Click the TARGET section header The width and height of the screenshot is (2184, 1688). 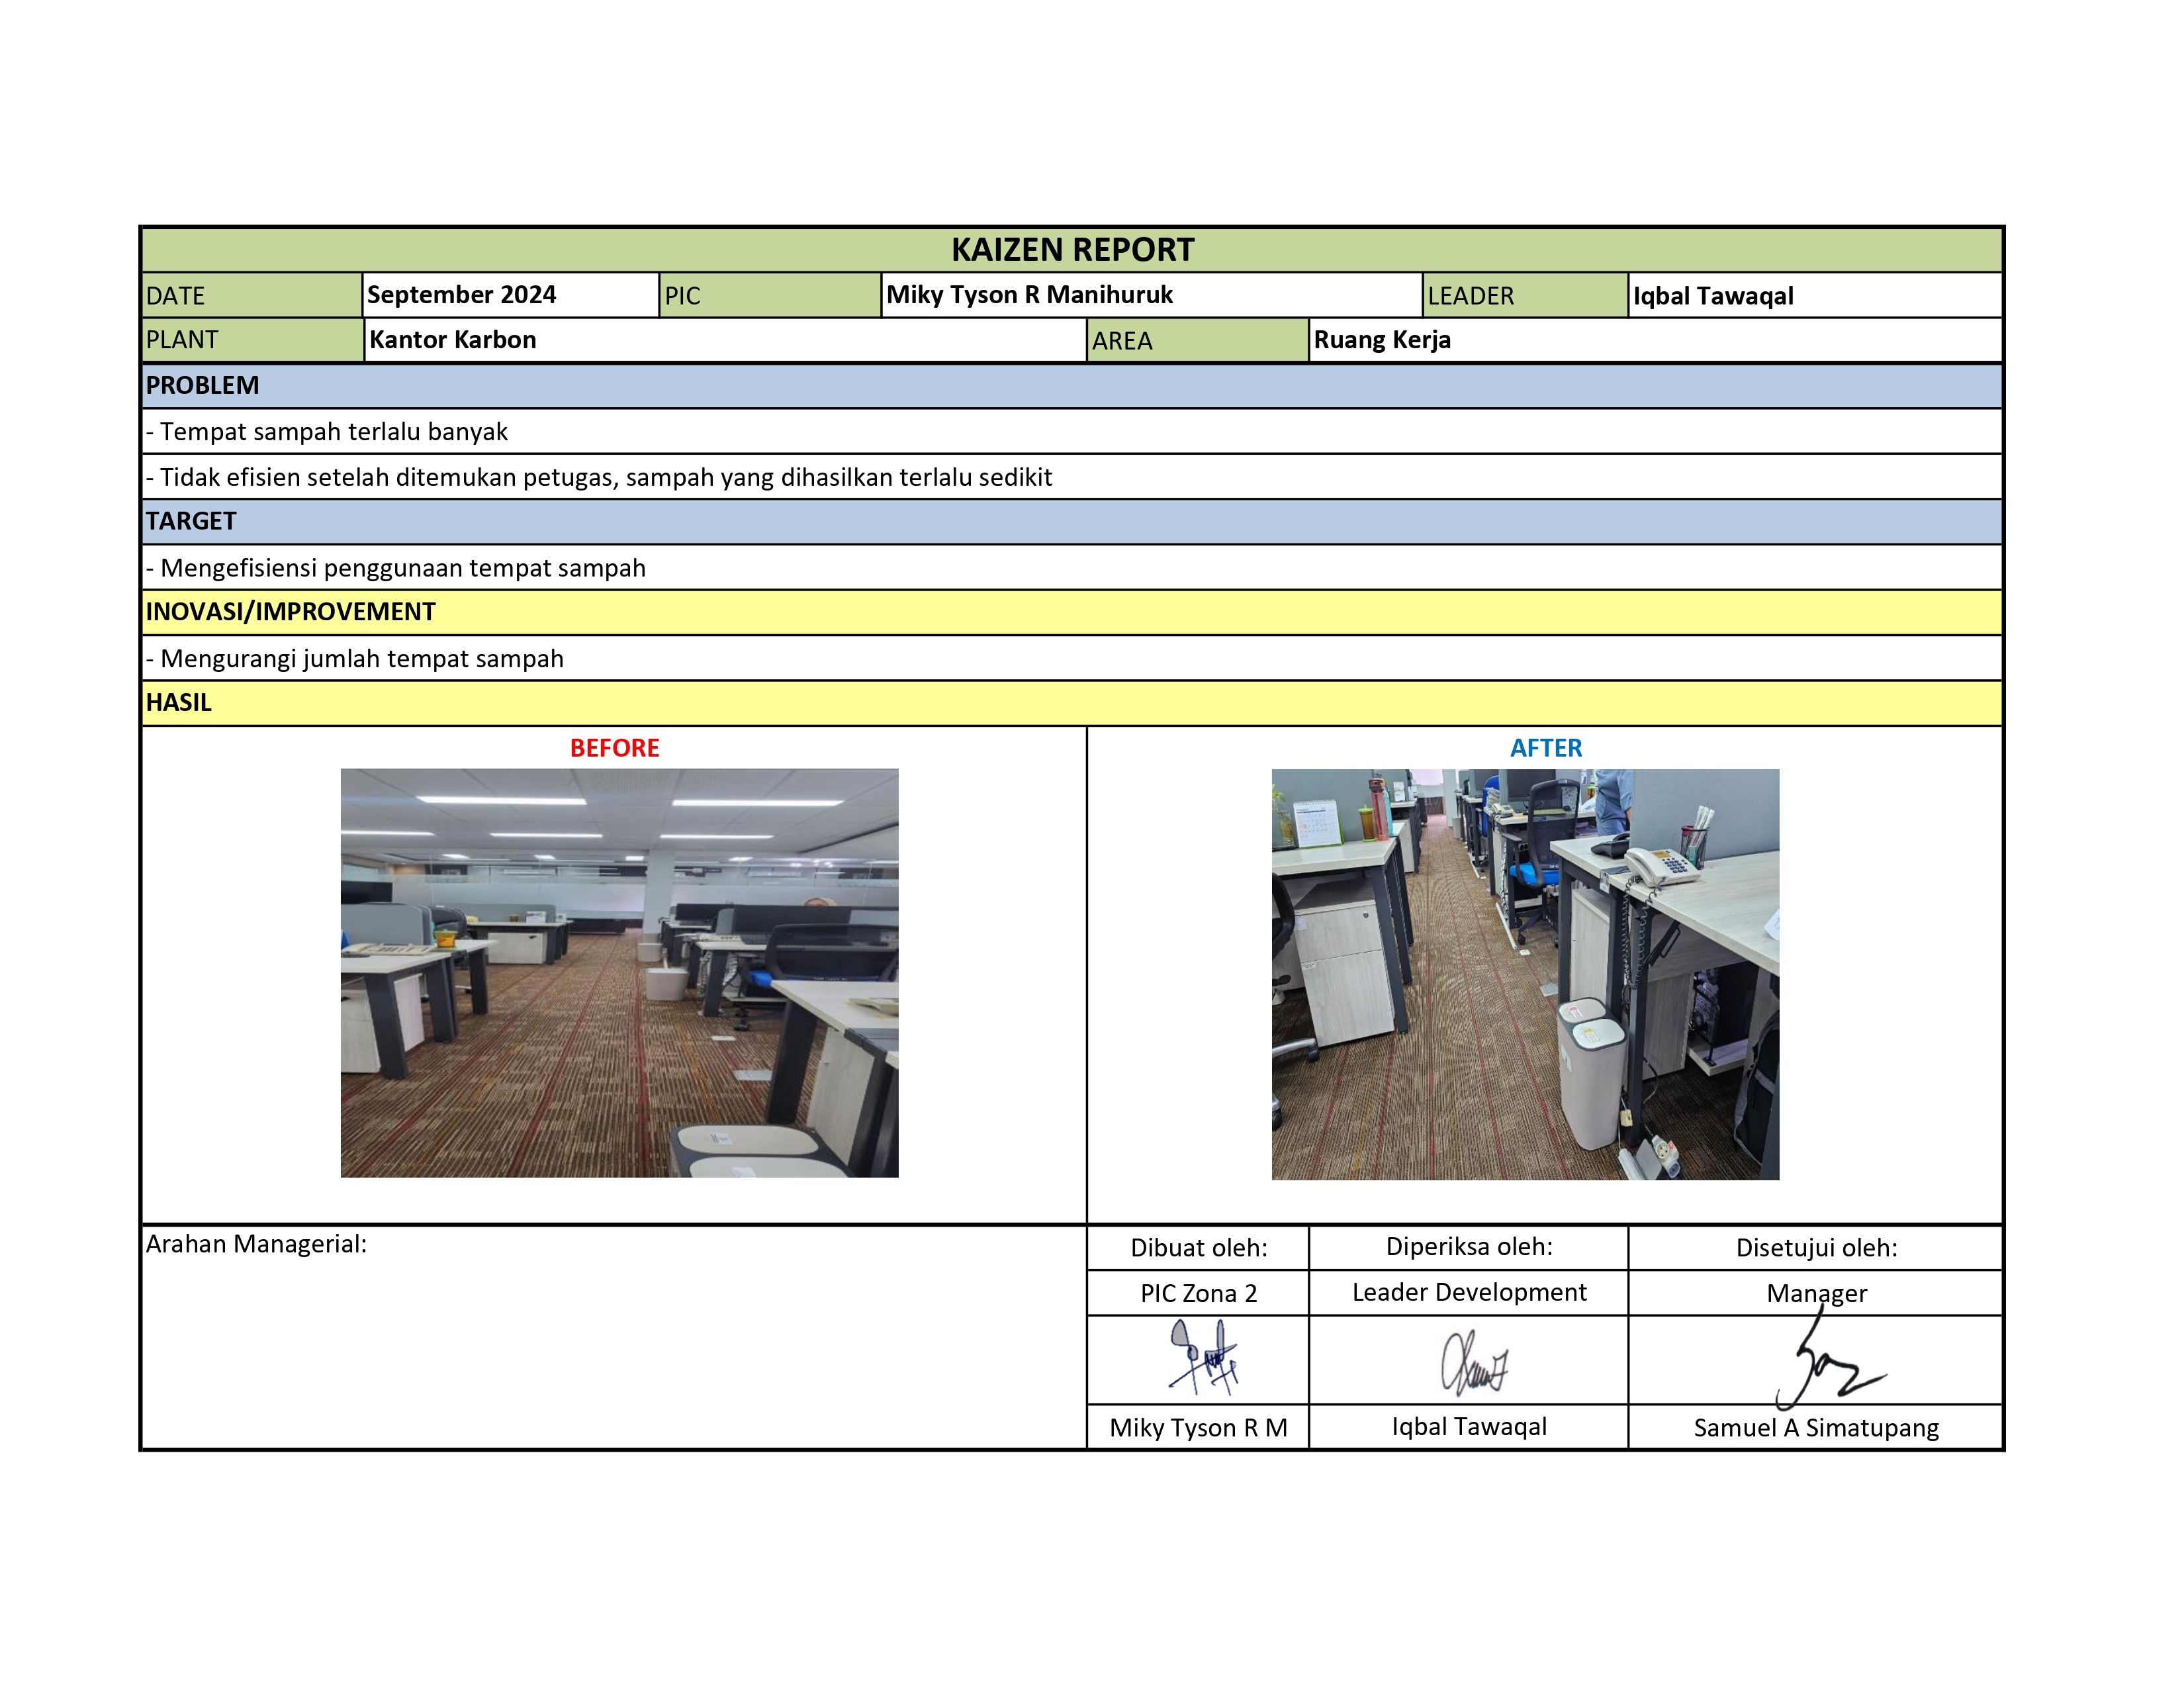coord(191,521)
